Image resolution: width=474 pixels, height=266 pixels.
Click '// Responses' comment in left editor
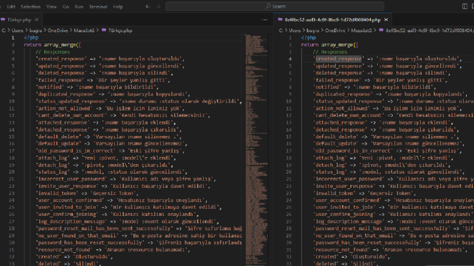tap(53, 52)
